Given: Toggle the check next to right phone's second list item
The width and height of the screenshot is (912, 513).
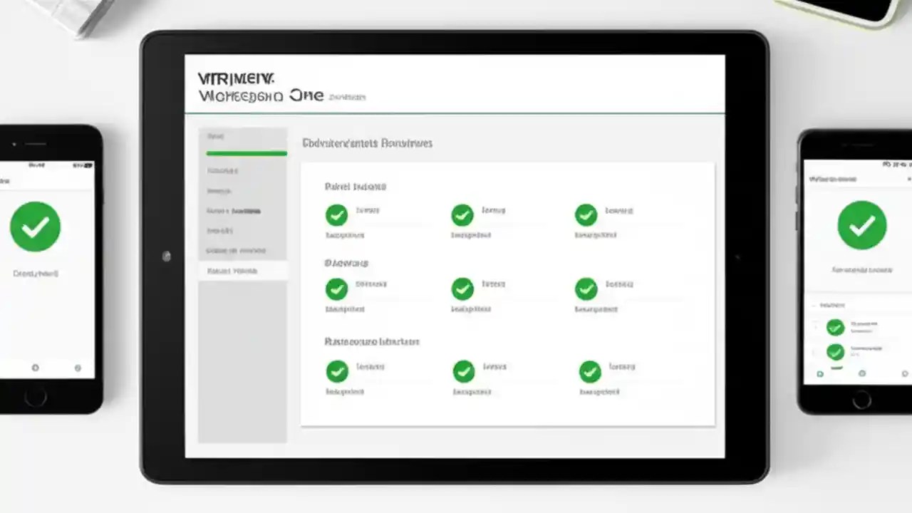Looking at the screenshot, I should (x=835, y=352).
